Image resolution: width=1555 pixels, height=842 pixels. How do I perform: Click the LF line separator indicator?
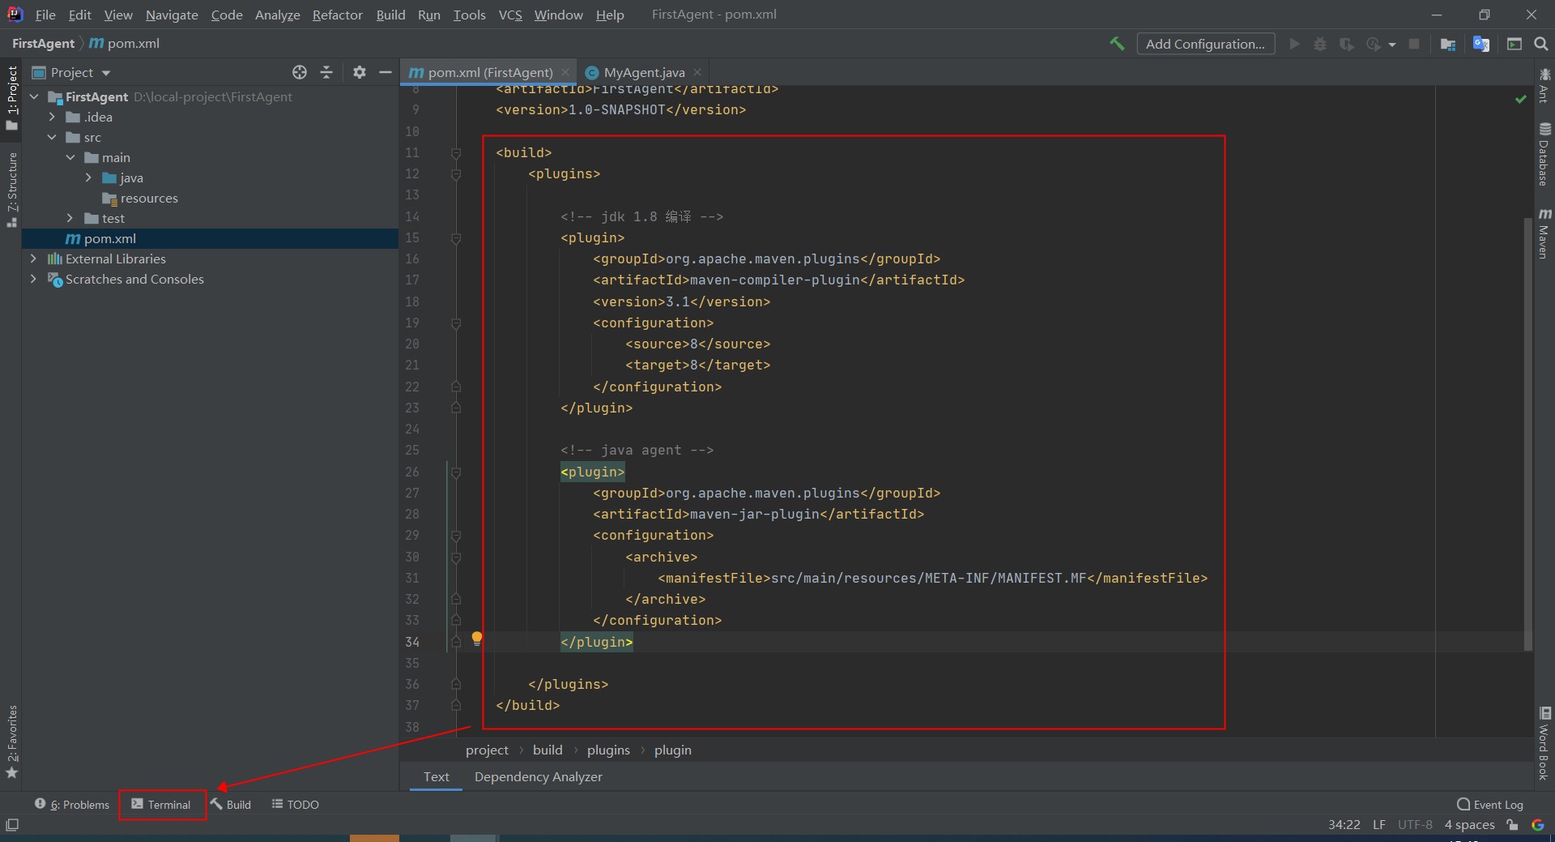click(1379, 825)
